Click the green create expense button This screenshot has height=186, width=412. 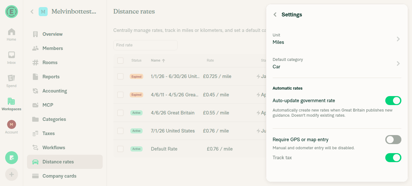[12, 158]
